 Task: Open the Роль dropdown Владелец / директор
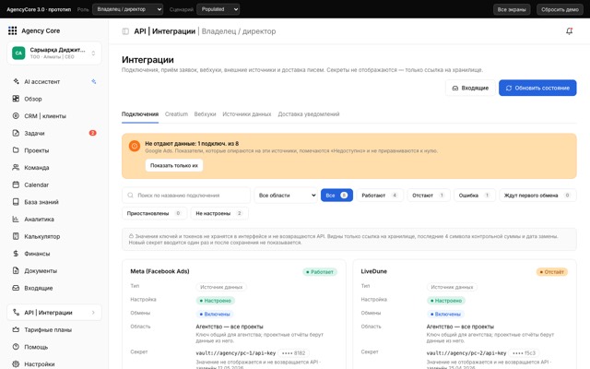[128, 9]
